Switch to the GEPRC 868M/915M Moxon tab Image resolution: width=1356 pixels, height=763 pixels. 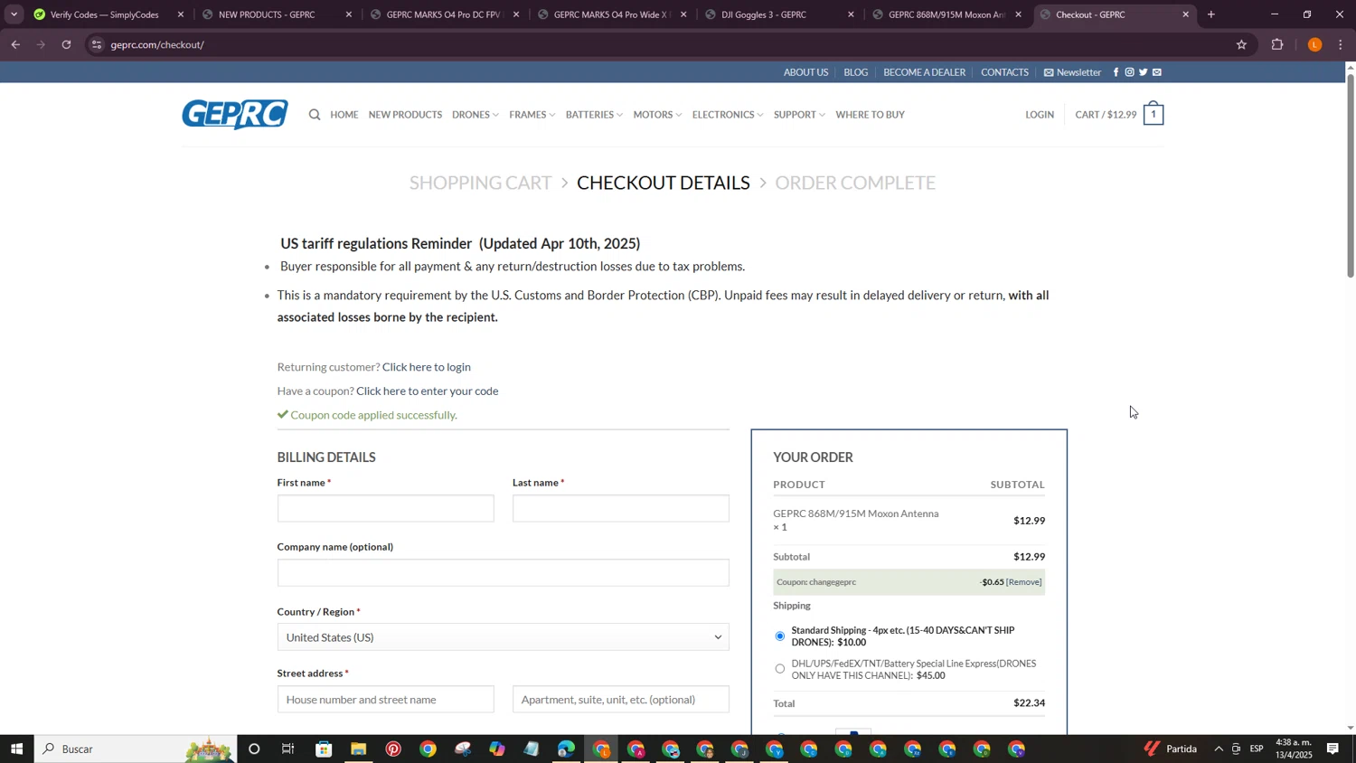(x=946, y=14)
